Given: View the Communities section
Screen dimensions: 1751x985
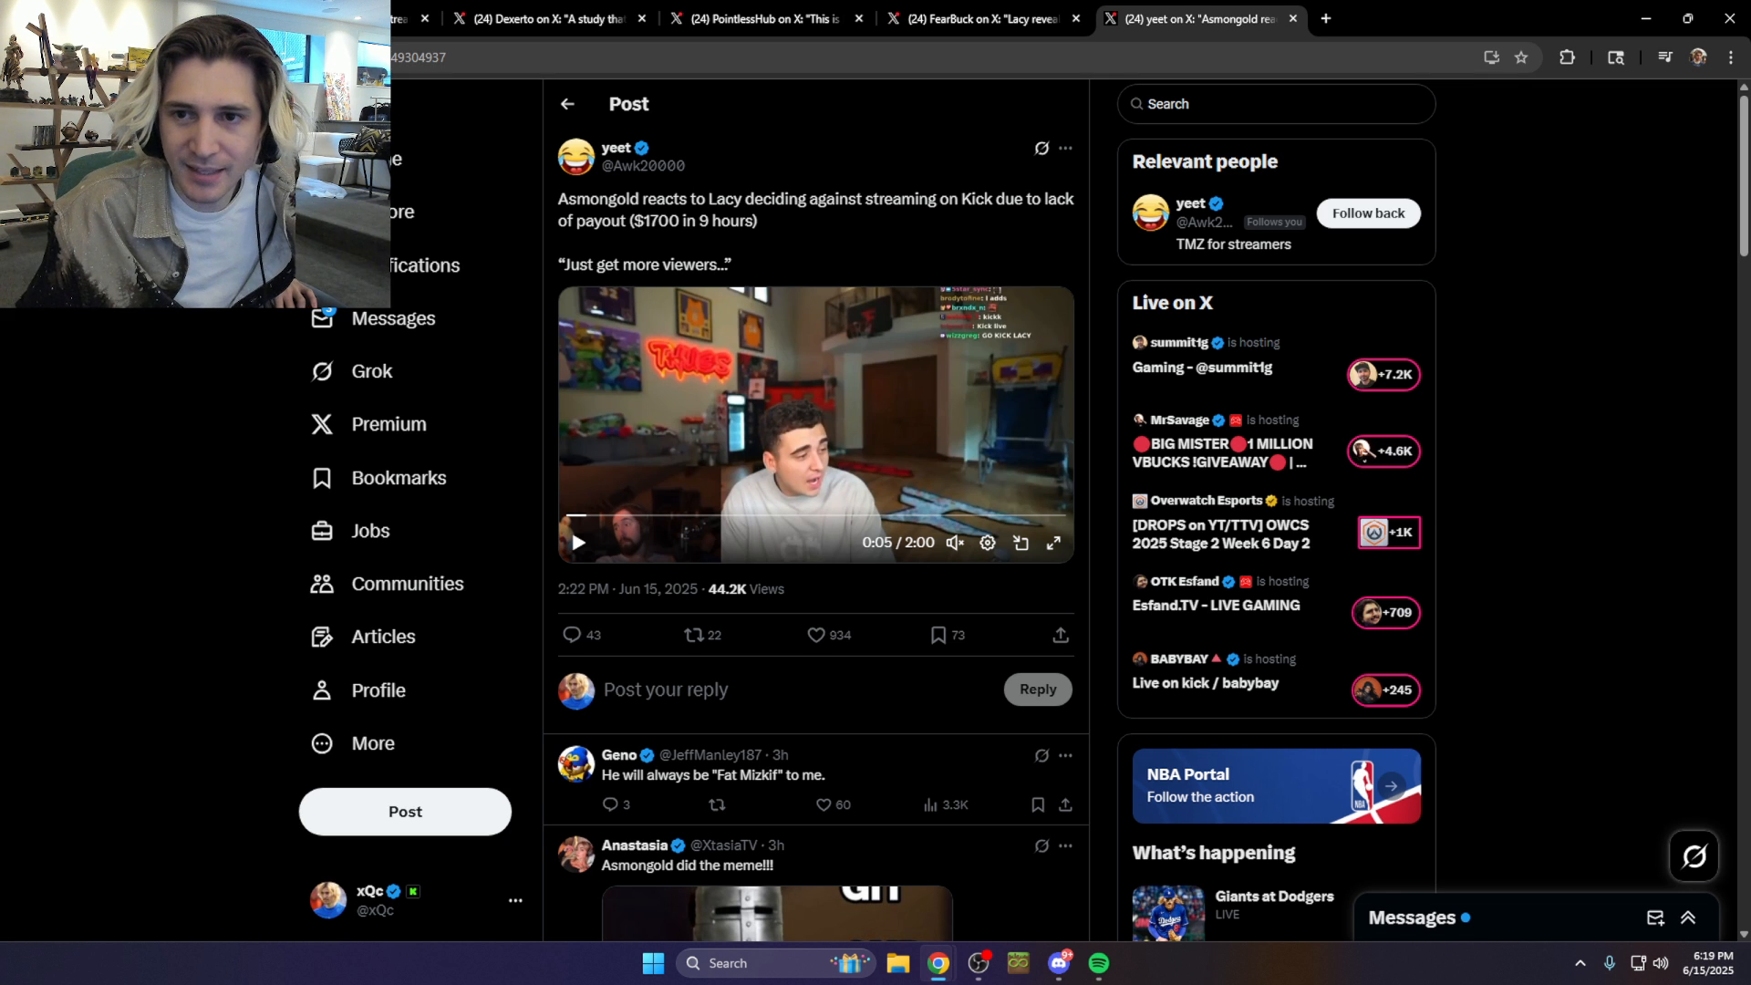Looking at the screenshot, I should click(x=406, y=584).
